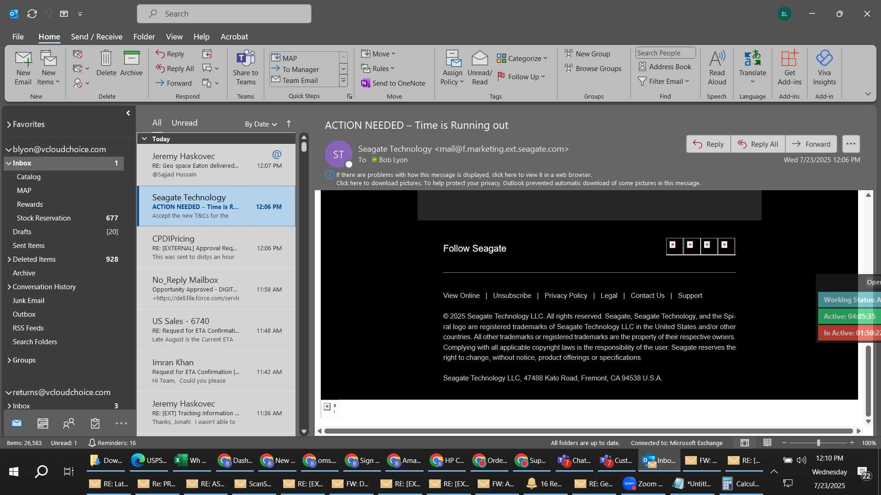Collapse the Today group header
Image resolution: width=881 pixels, height=495 pixels.
145,138
